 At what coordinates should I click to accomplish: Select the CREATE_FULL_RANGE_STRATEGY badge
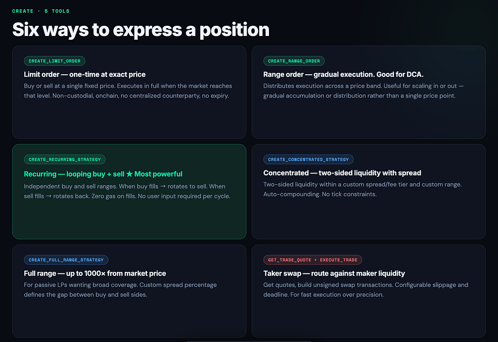click(x=66, y=260)
